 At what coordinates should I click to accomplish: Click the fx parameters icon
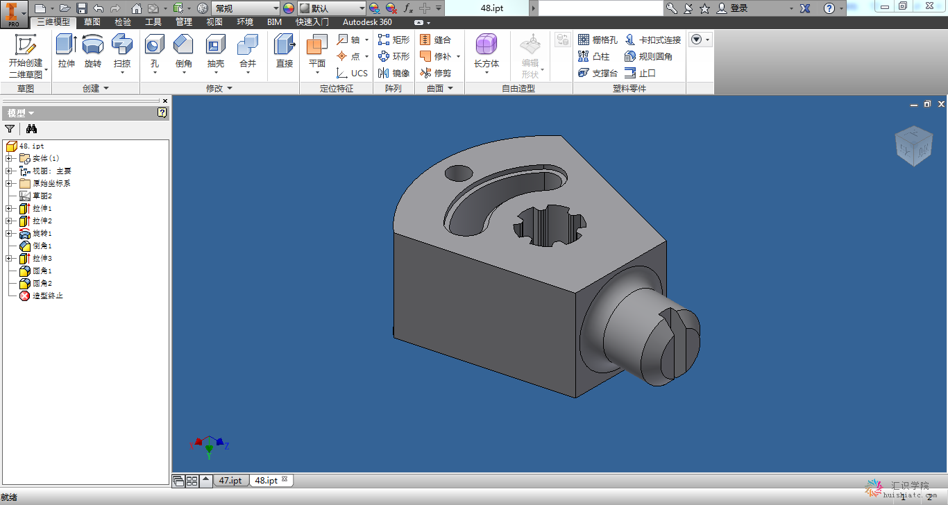pyautogui.click(x=408, y=8)
